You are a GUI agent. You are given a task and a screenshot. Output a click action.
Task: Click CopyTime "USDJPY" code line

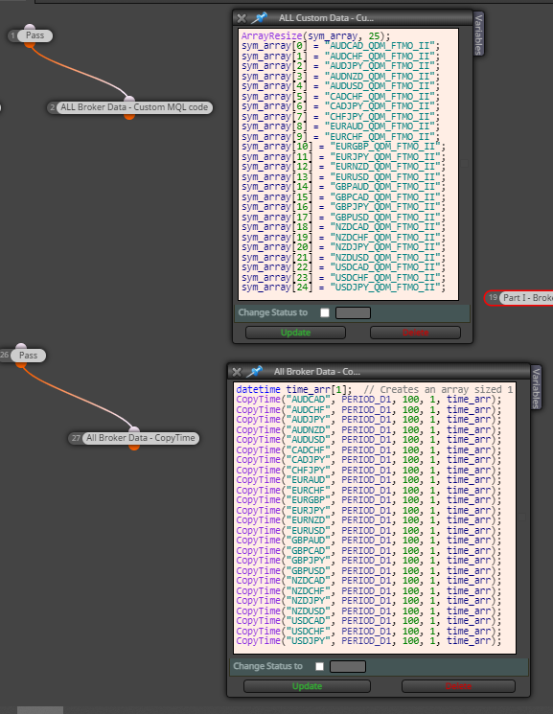369,641
